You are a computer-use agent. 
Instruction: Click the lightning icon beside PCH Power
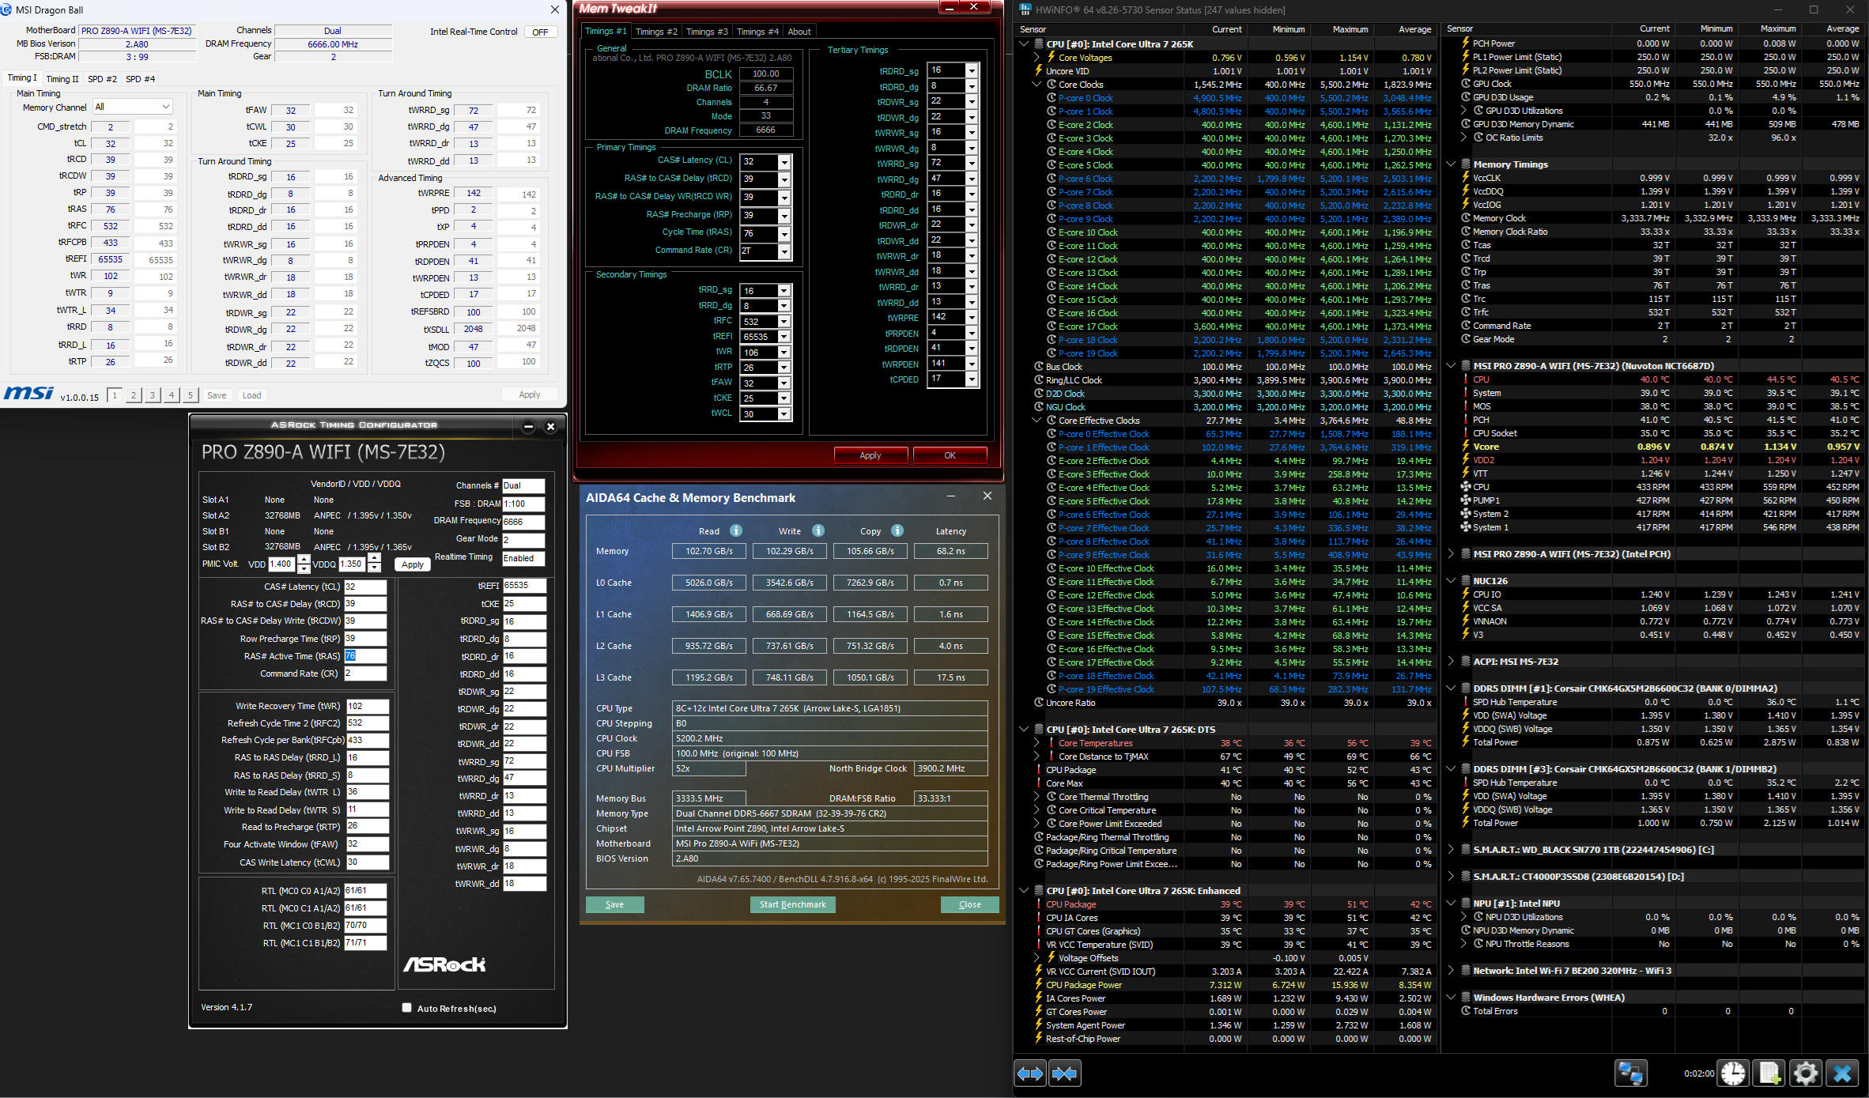click(1466, 43)
